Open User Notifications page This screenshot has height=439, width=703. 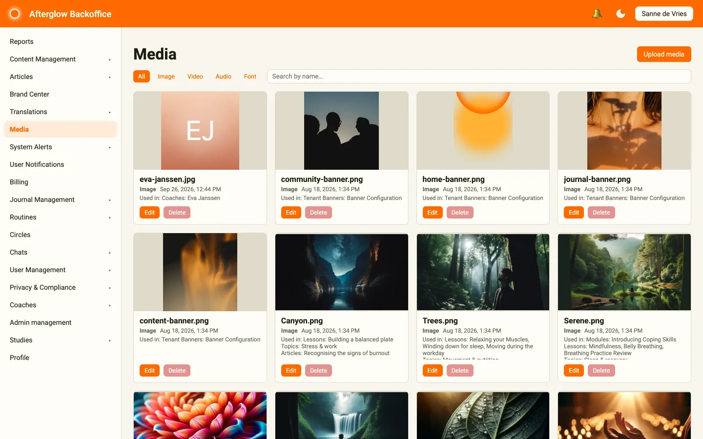[x=61, y=164]
